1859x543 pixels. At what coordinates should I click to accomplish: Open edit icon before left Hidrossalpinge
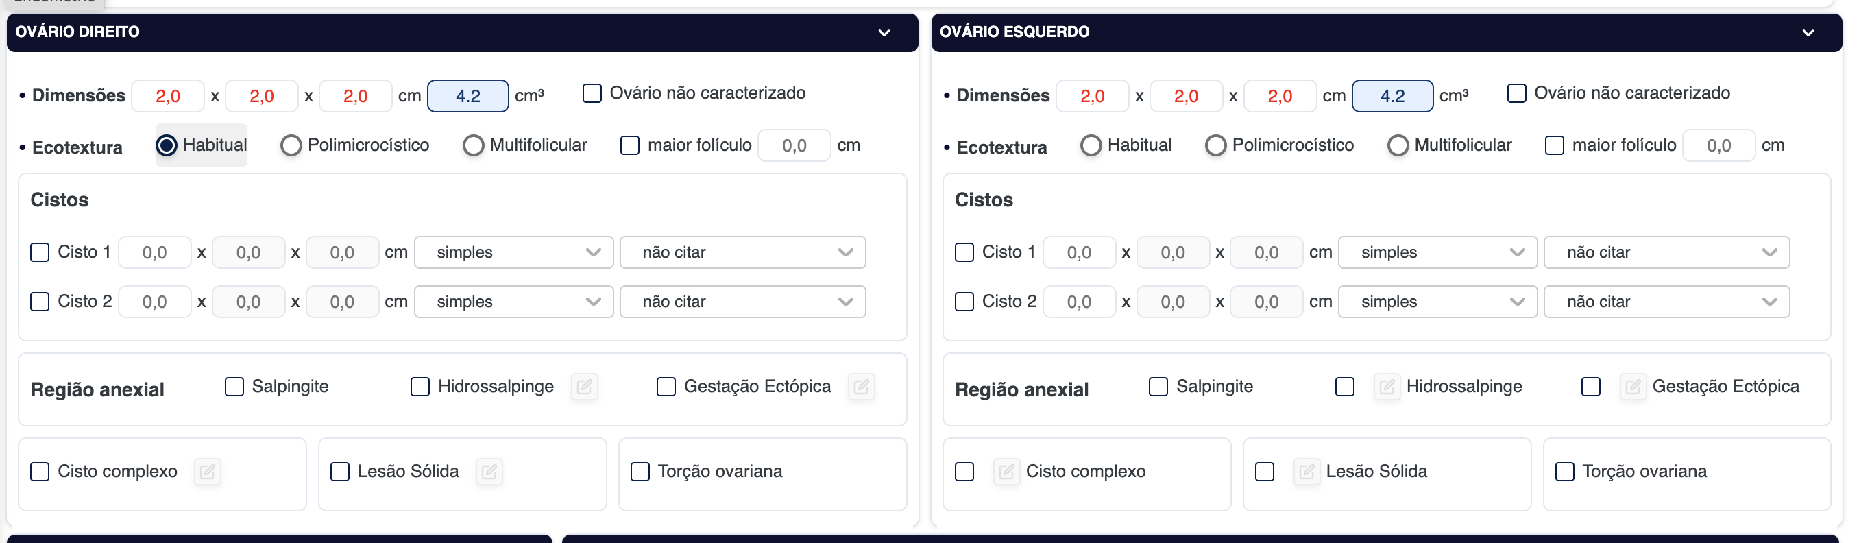point(1386,387)
